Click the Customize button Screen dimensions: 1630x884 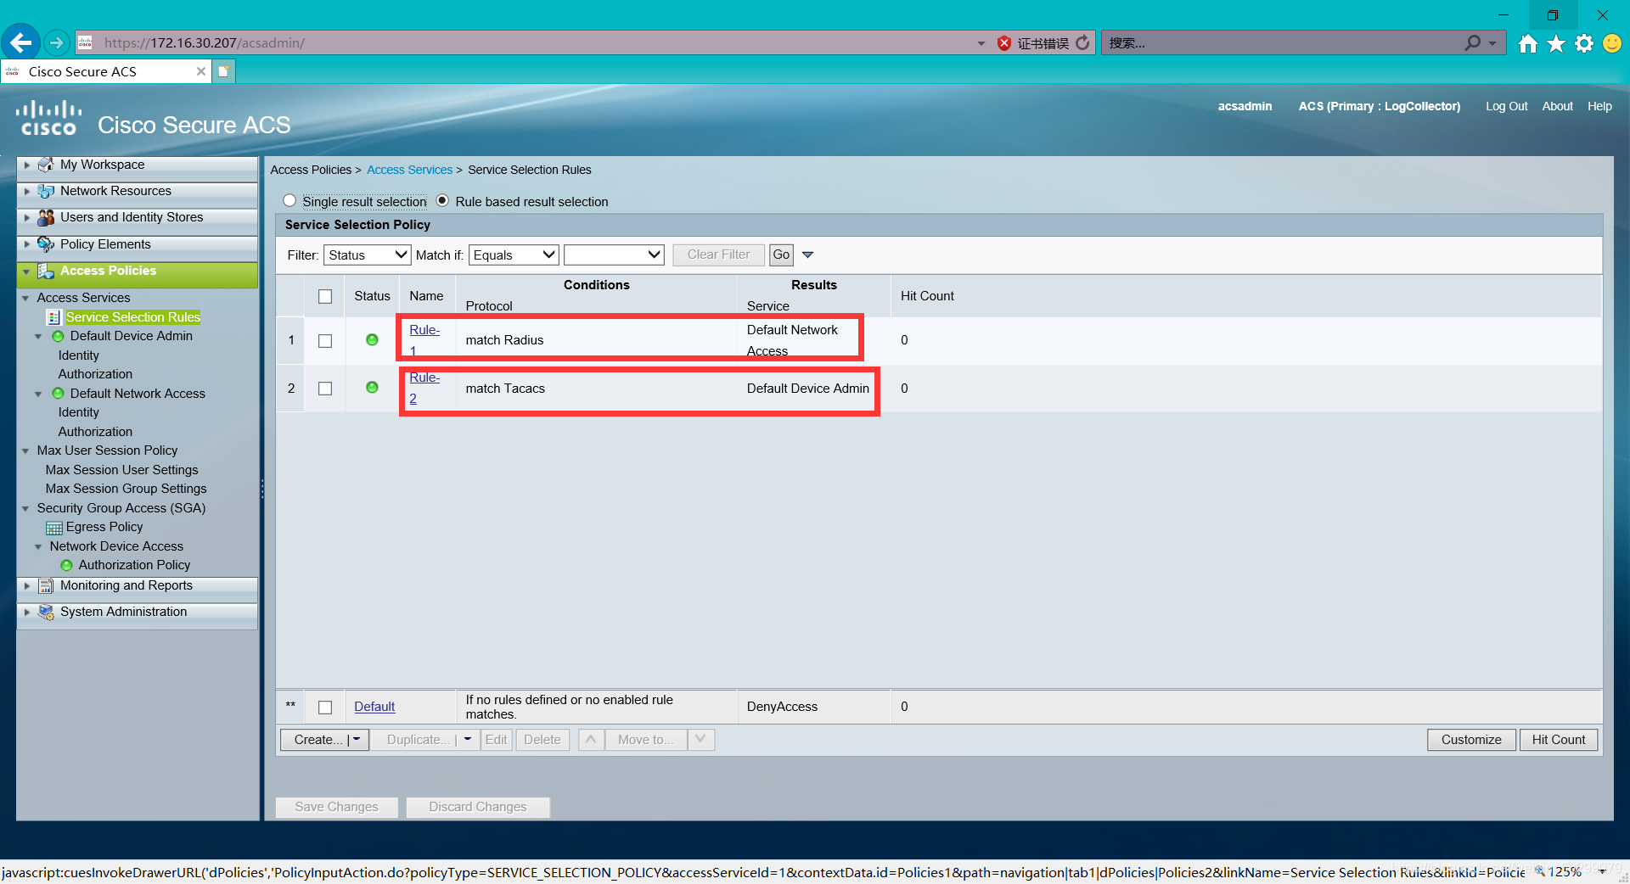click(1471, 740)
